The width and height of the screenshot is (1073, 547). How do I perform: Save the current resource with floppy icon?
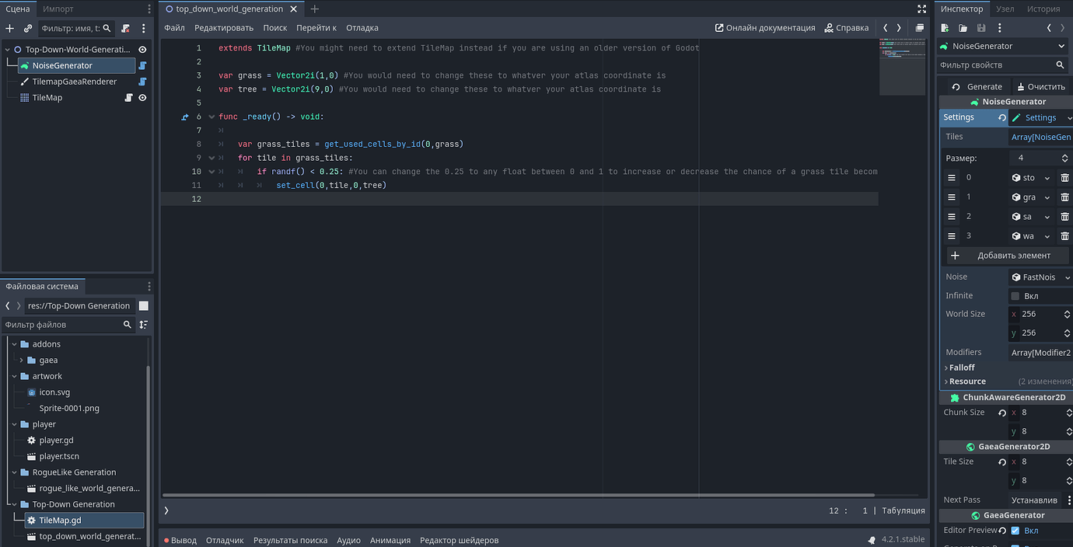981,27
